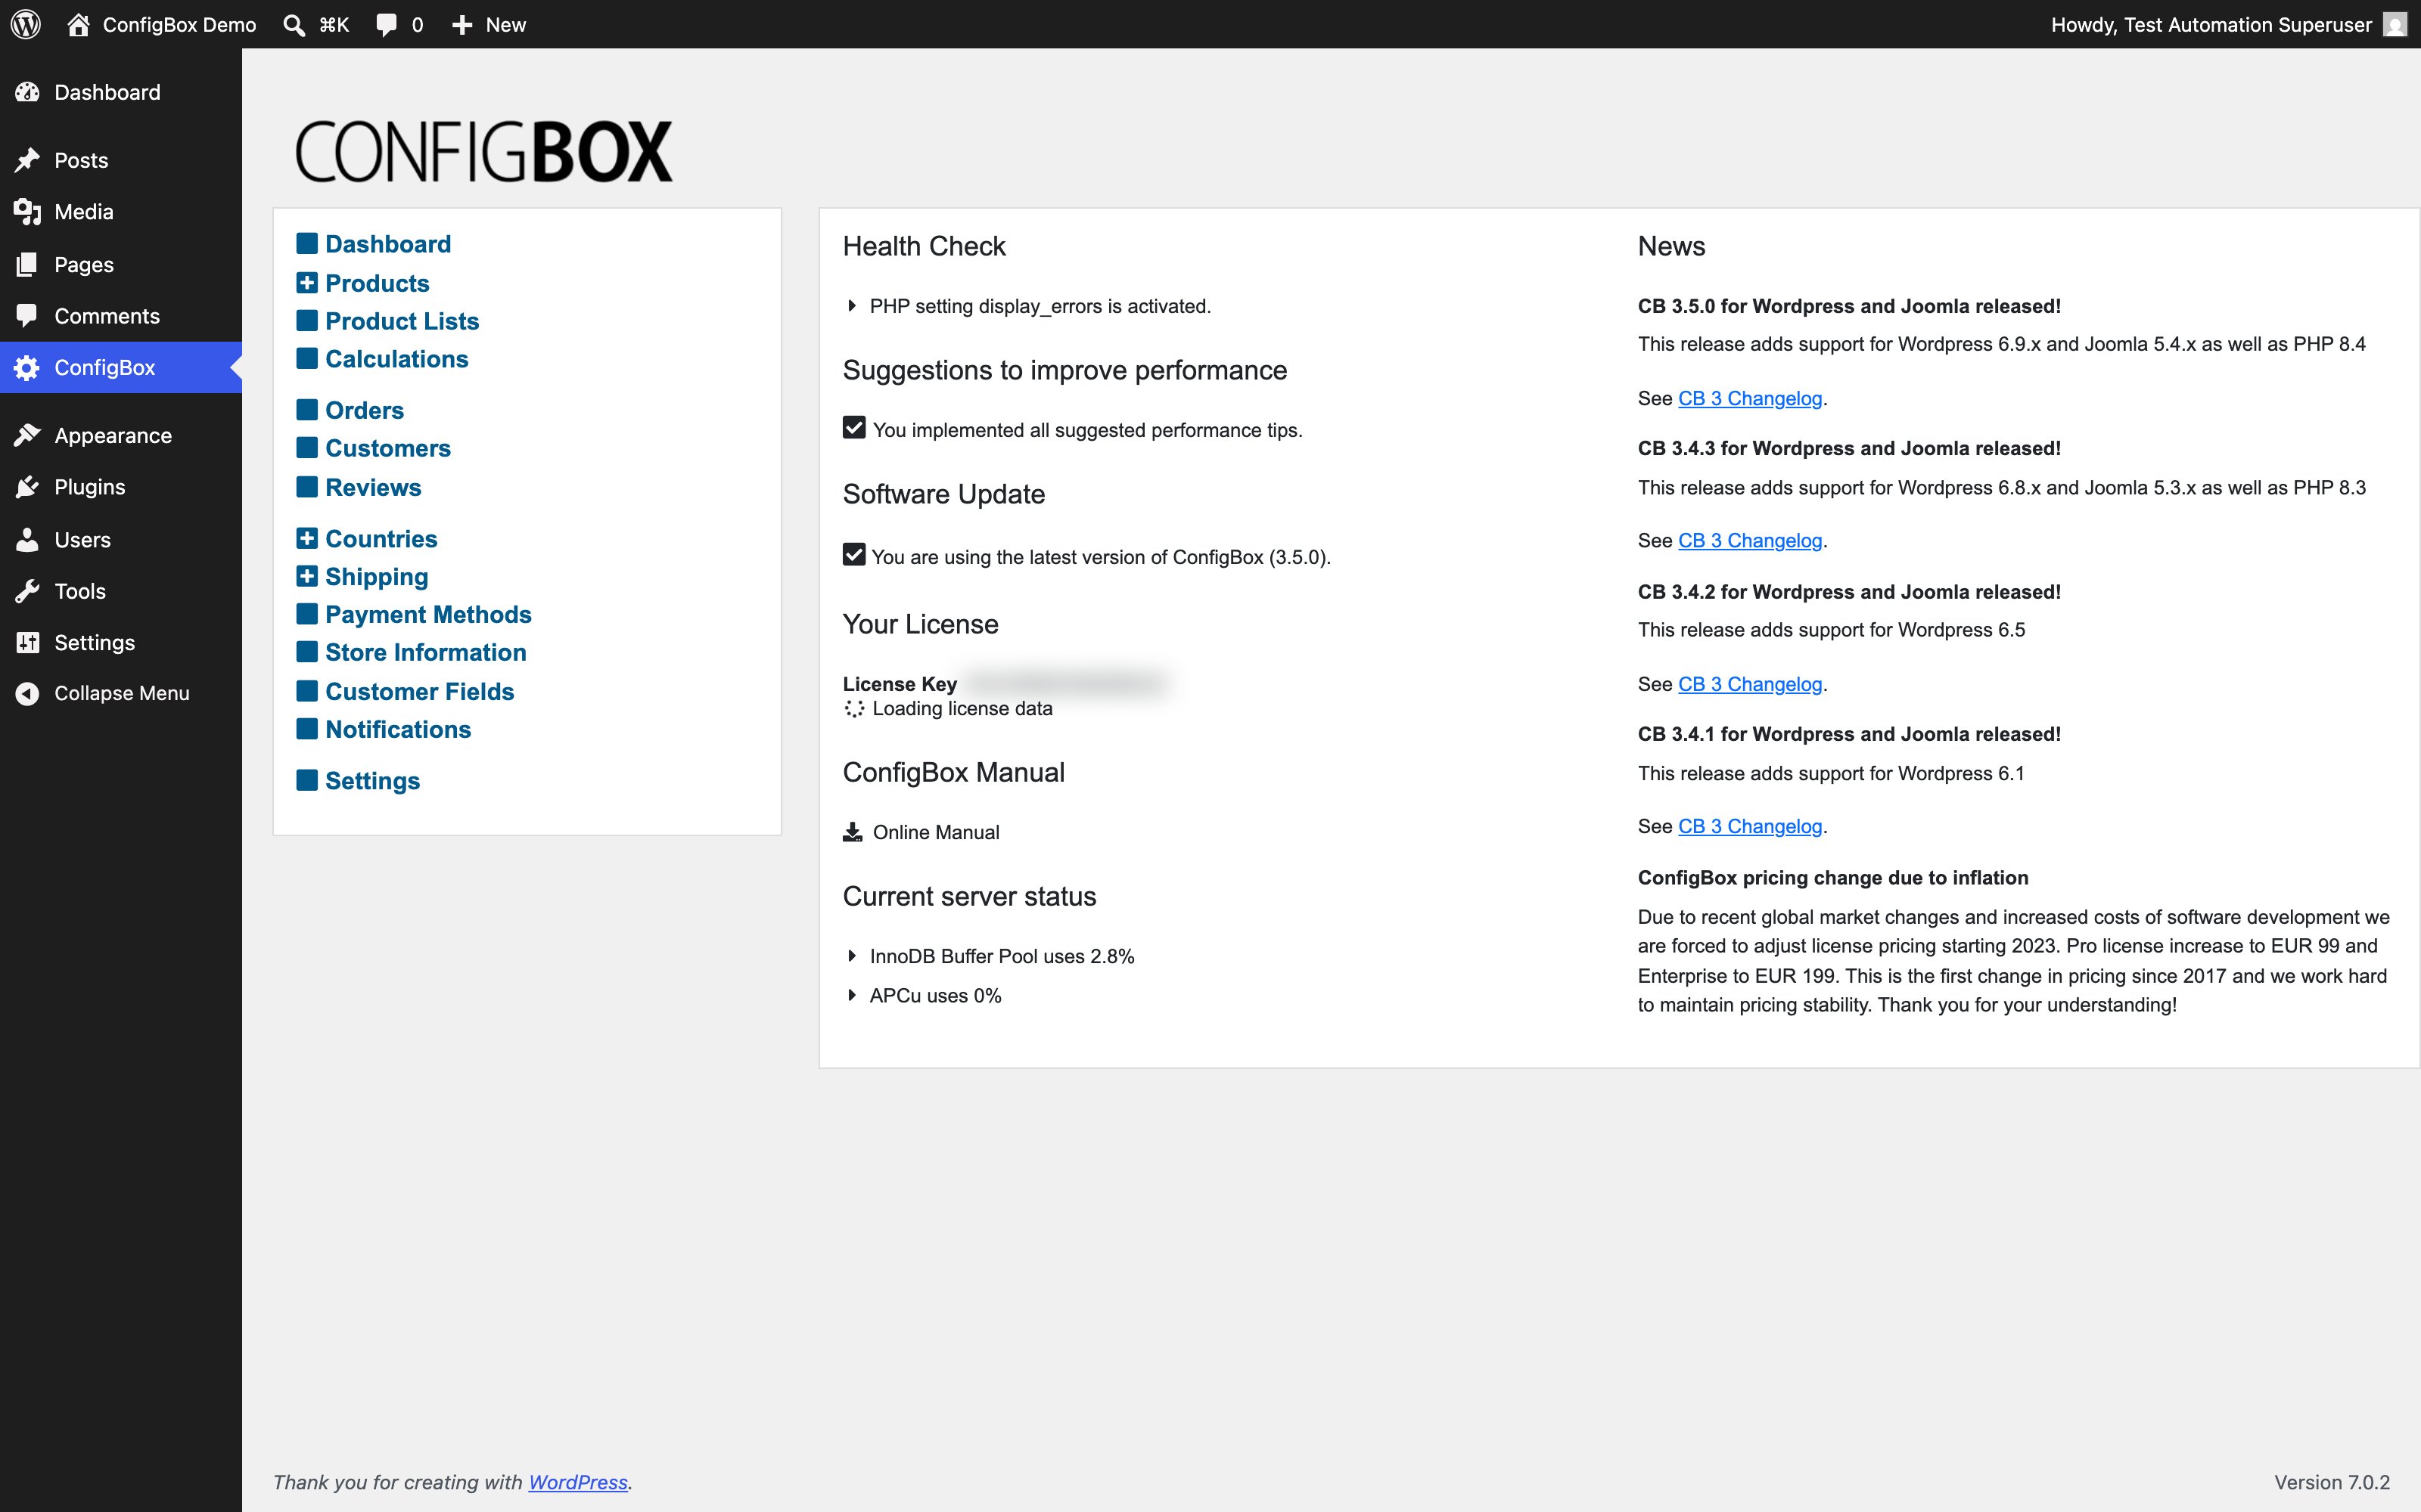Viewport: 2421px width, 1512px height.
Task: Click the Collapse Menu arrow icon
Action: (27, 693)
